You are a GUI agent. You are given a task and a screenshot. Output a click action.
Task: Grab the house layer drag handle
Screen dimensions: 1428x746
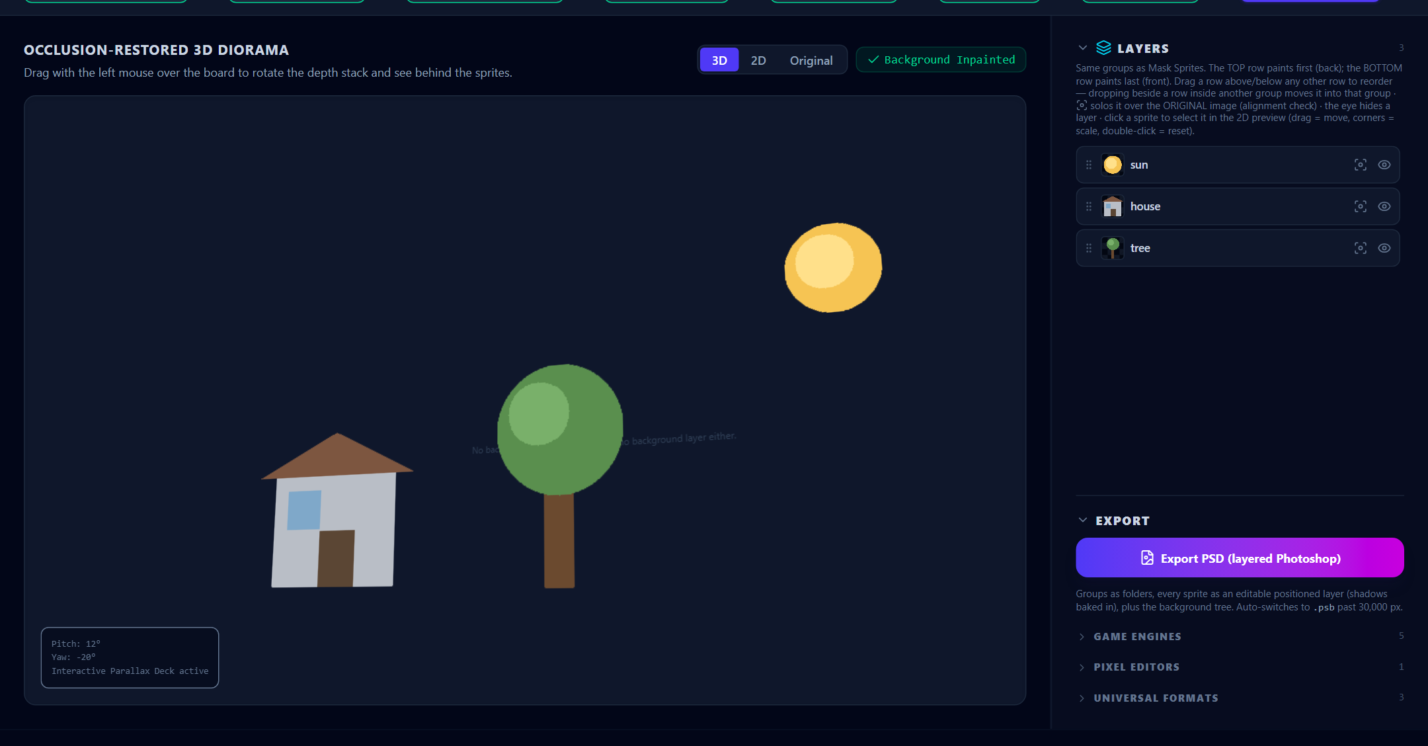click(1089, 206)
